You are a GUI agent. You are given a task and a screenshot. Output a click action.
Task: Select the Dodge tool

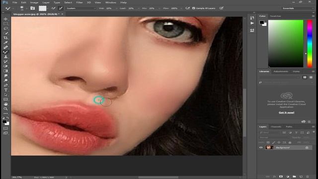pyautogui.click(x=5, y=81)
